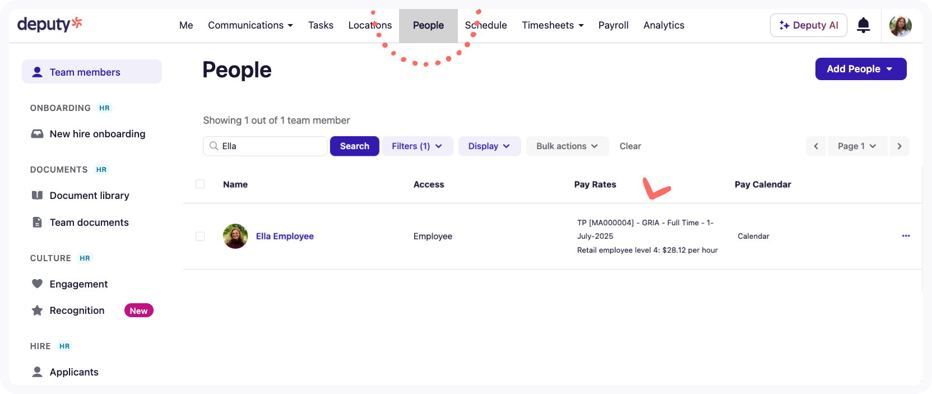Go to the Locations tab
932x394 pixels.
coord(370,25)
